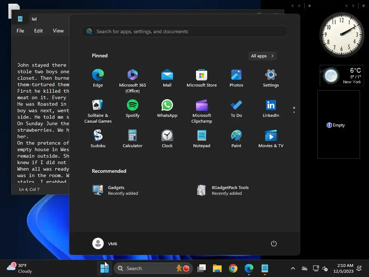
Task: Open Paint
Action: (x=236, y=139)
